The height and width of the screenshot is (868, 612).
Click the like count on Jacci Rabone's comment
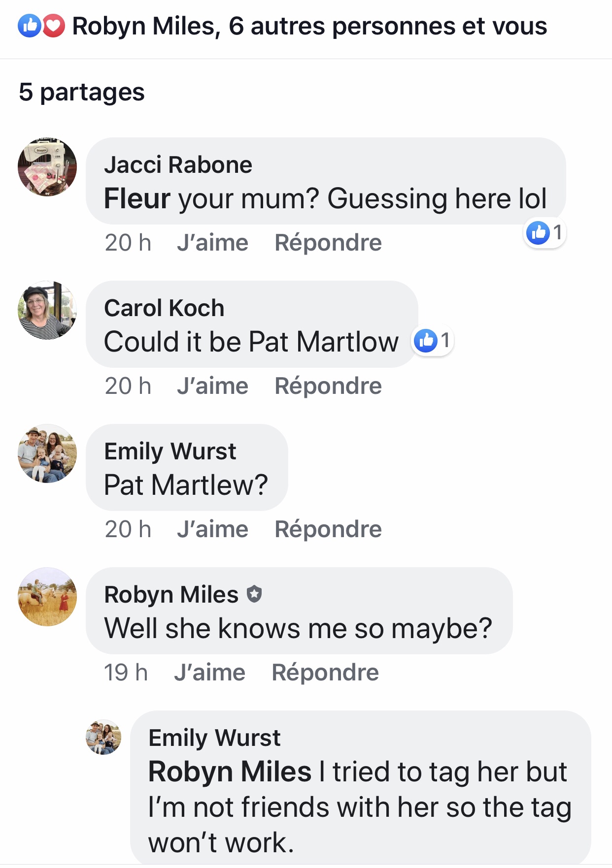point(544,233)
